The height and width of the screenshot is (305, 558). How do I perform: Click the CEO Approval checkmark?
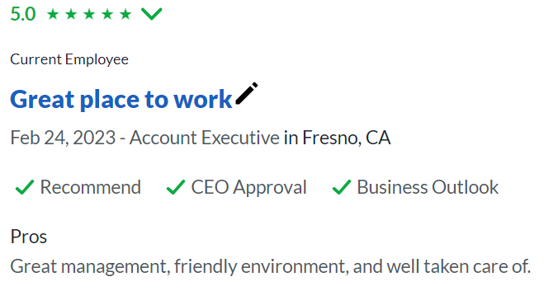coord(176,187)
